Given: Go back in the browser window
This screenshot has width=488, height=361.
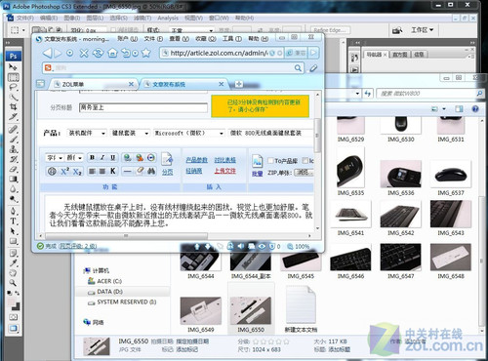Looking at the screenshot, I should pos(47,53).
